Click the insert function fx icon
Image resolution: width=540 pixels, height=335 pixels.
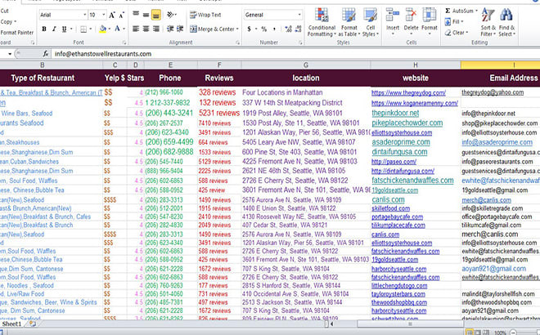pos(46,54)
